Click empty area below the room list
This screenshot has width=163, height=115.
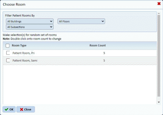point(78,83)
